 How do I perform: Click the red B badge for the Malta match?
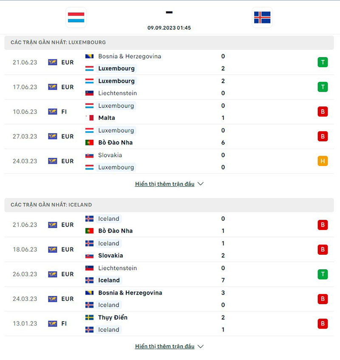tap(323, 112)
